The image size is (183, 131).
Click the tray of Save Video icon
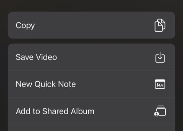160,58
